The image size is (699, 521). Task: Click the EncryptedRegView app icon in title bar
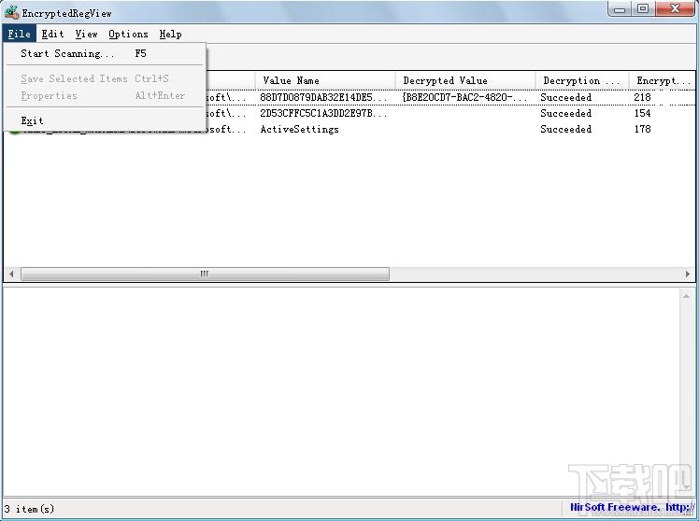pos(11,12)
